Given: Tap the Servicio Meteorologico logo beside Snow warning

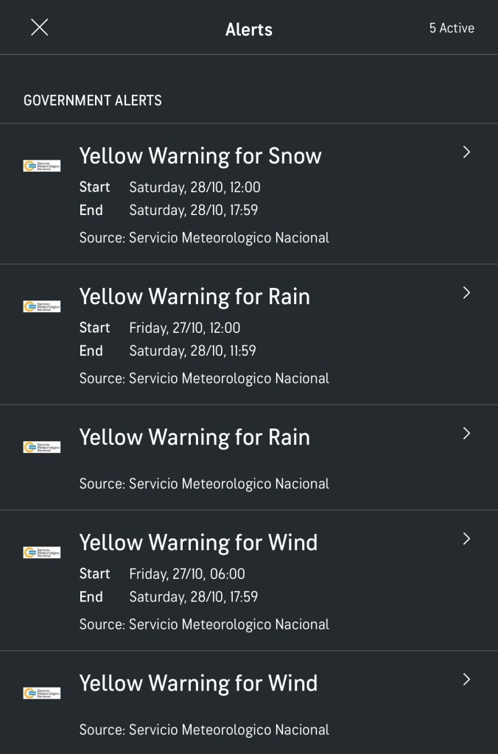Looking at the screenshot, I should [x=42, y=166].
